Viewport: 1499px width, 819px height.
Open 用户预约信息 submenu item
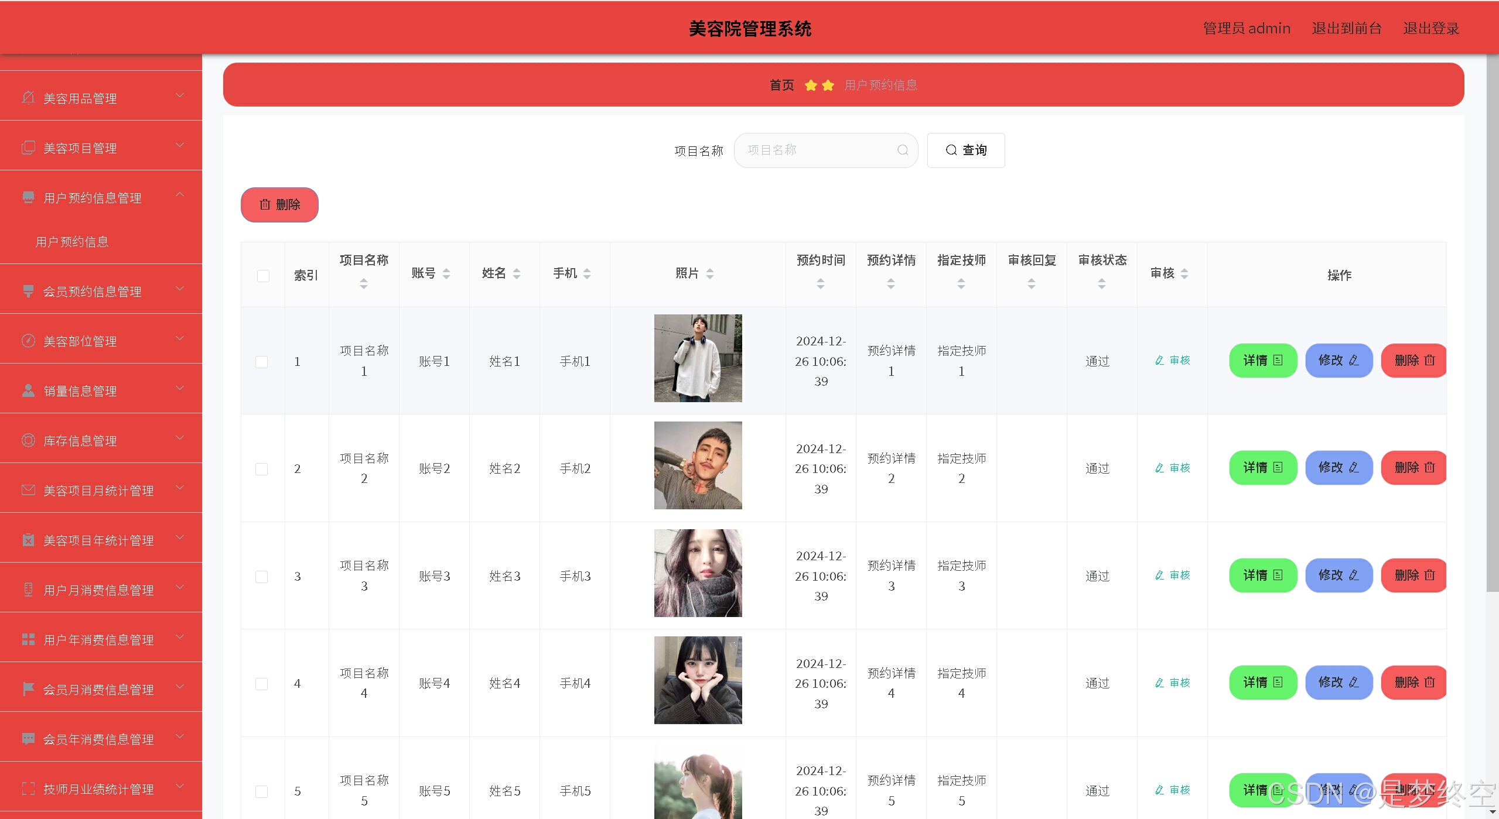click(72, 242)
